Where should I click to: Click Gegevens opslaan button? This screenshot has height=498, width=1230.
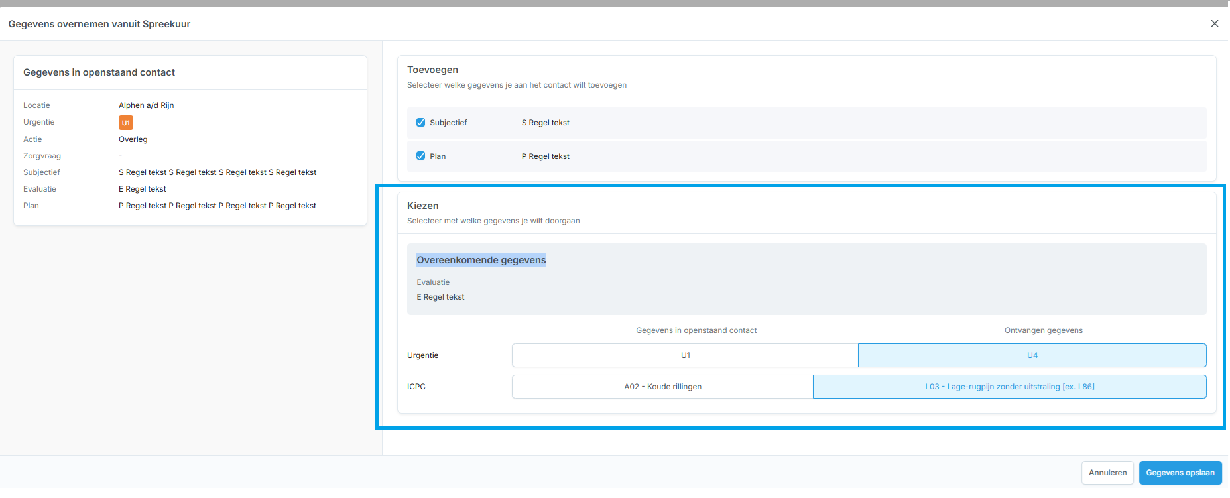pos(1180,473)
